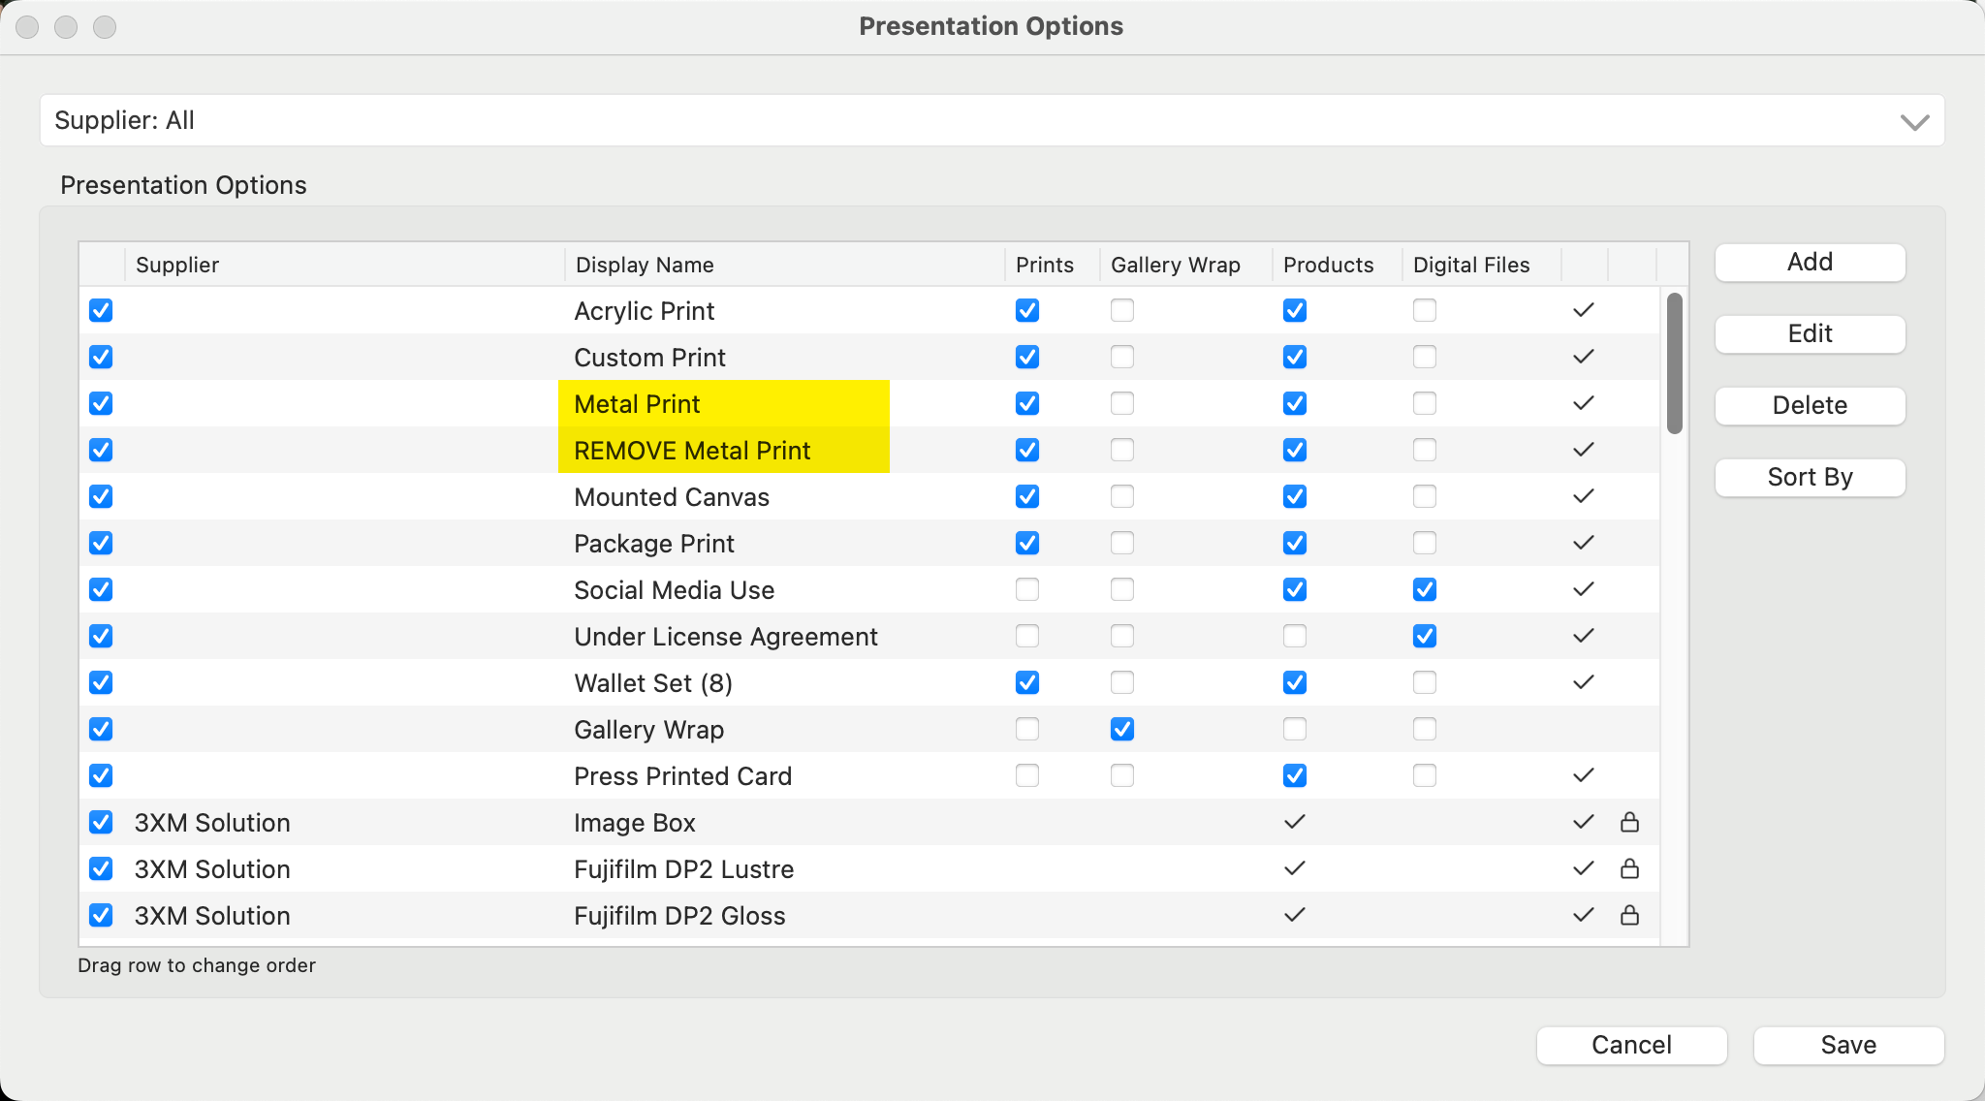Click the Supplier column header
Viewport: 1985px width, 1101px height.
(177, 265)
